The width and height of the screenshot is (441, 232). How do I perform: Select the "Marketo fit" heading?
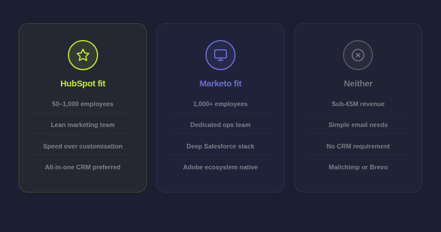(x=220, y=84)
